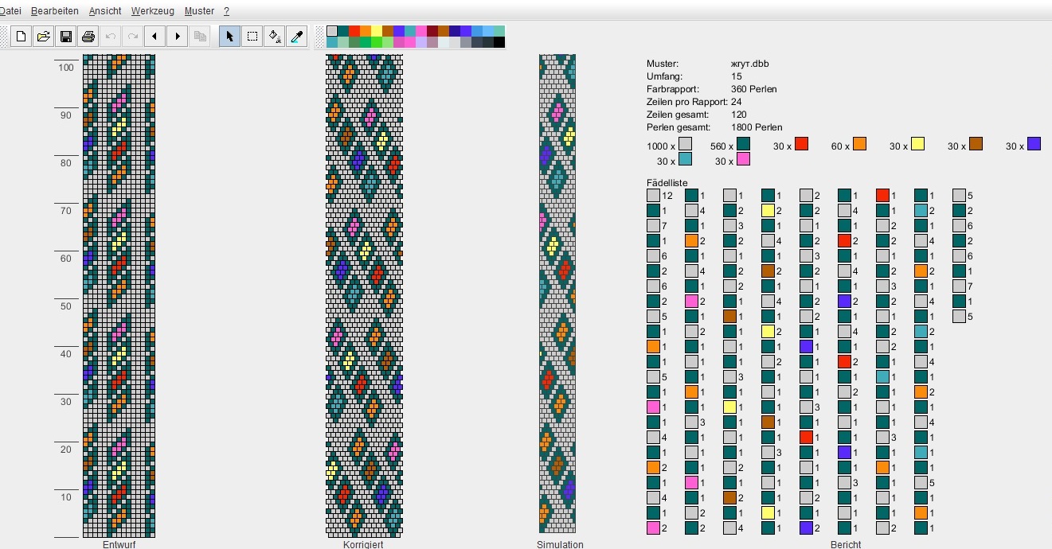Click the first Fädelliste entry, gray 12
This screenshot has height=549, width=1052.
click(x=660, y=196)
